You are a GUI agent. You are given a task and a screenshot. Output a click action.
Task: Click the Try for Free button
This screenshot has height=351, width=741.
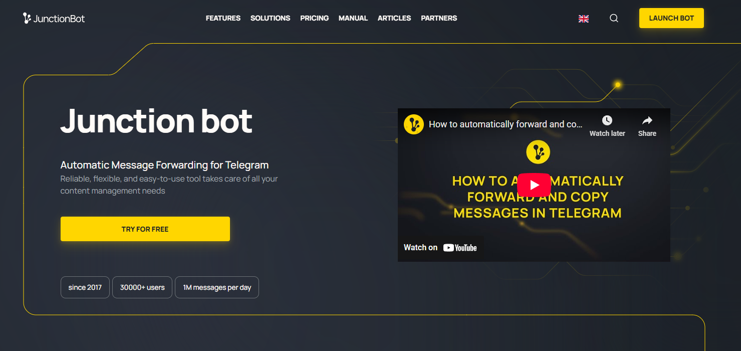click(145, 229)
